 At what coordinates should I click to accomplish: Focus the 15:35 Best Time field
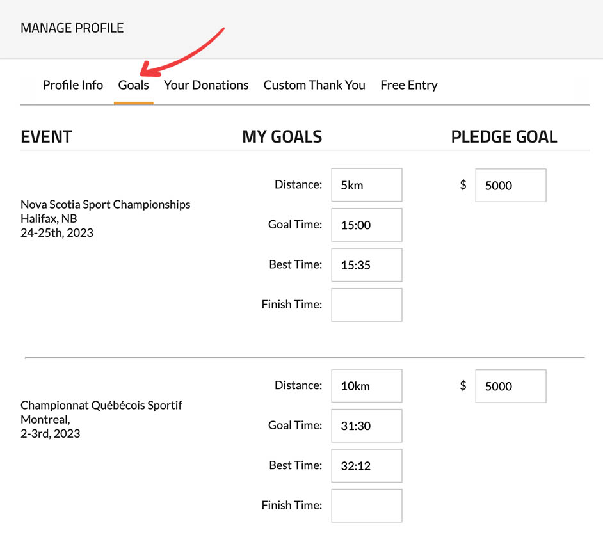pos(366,265)
